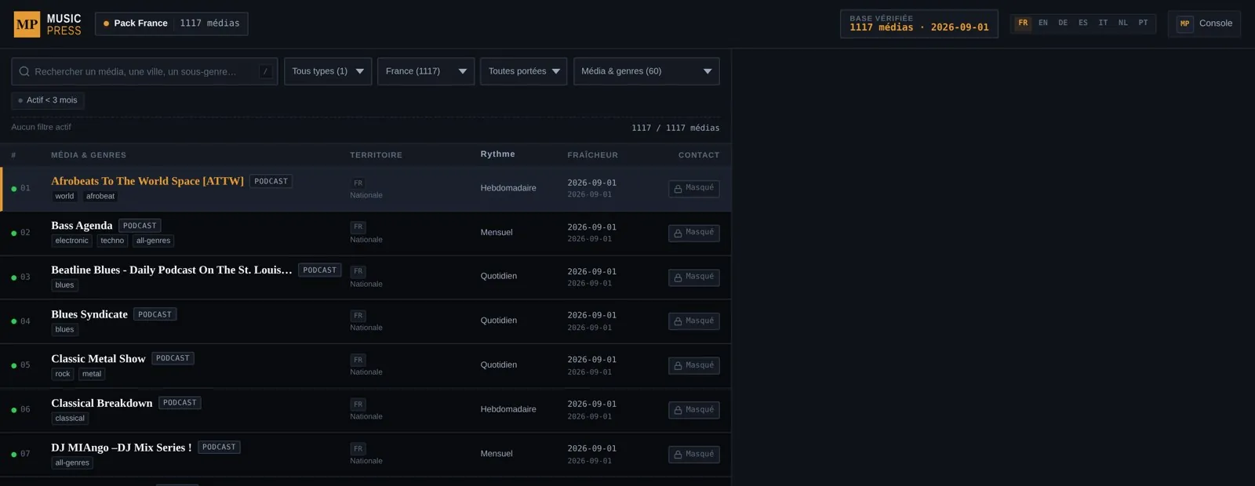
Task: Click Aucun filtre actif label
Action: point(41,127)
